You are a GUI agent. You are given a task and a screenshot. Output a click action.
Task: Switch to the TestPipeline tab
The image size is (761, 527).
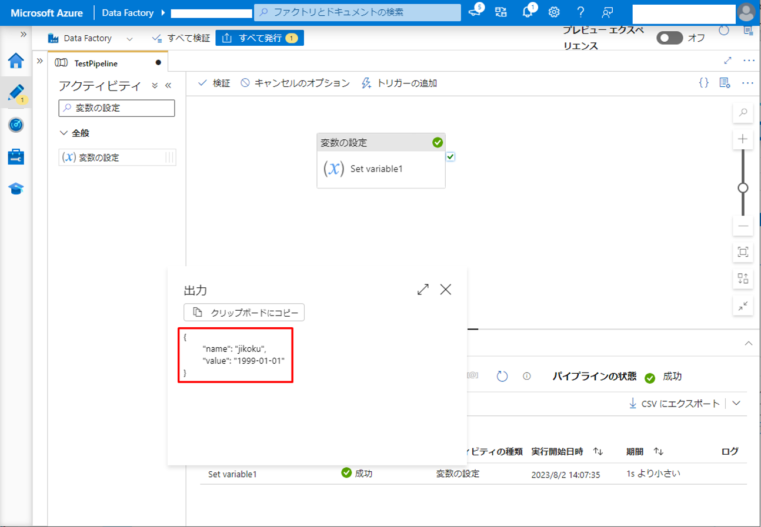tap(95, 63)
